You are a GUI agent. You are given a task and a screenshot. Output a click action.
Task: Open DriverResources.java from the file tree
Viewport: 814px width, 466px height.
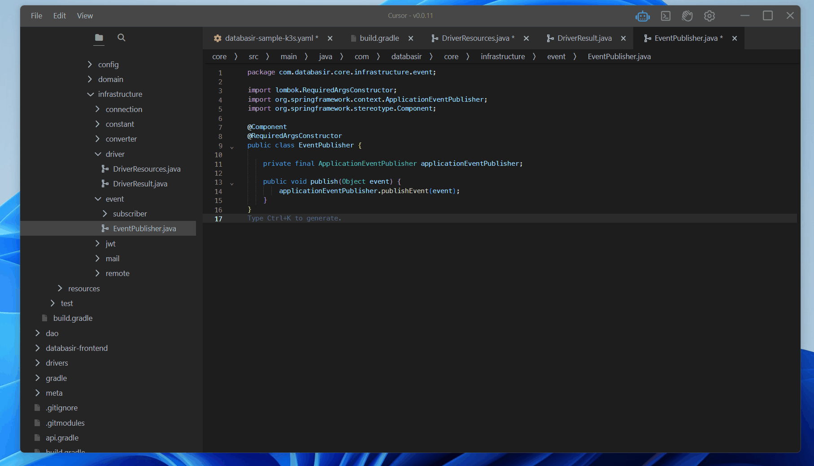click(x=146, y=169)
